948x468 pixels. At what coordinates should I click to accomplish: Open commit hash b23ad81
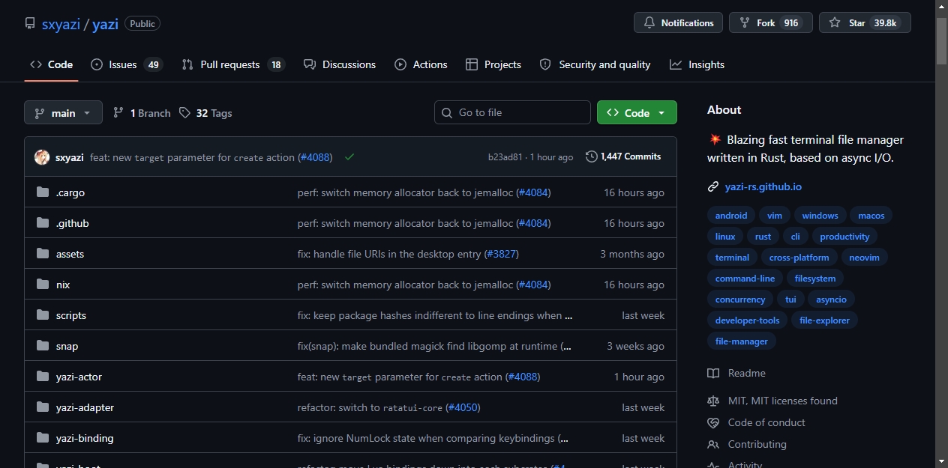[x=505, y=157]
